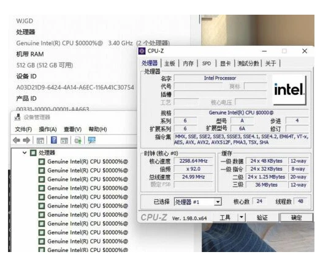The width and height of the screenshot is (331, 271).
Task: Switch to the 关于 tab
Action: coord(271,63)
